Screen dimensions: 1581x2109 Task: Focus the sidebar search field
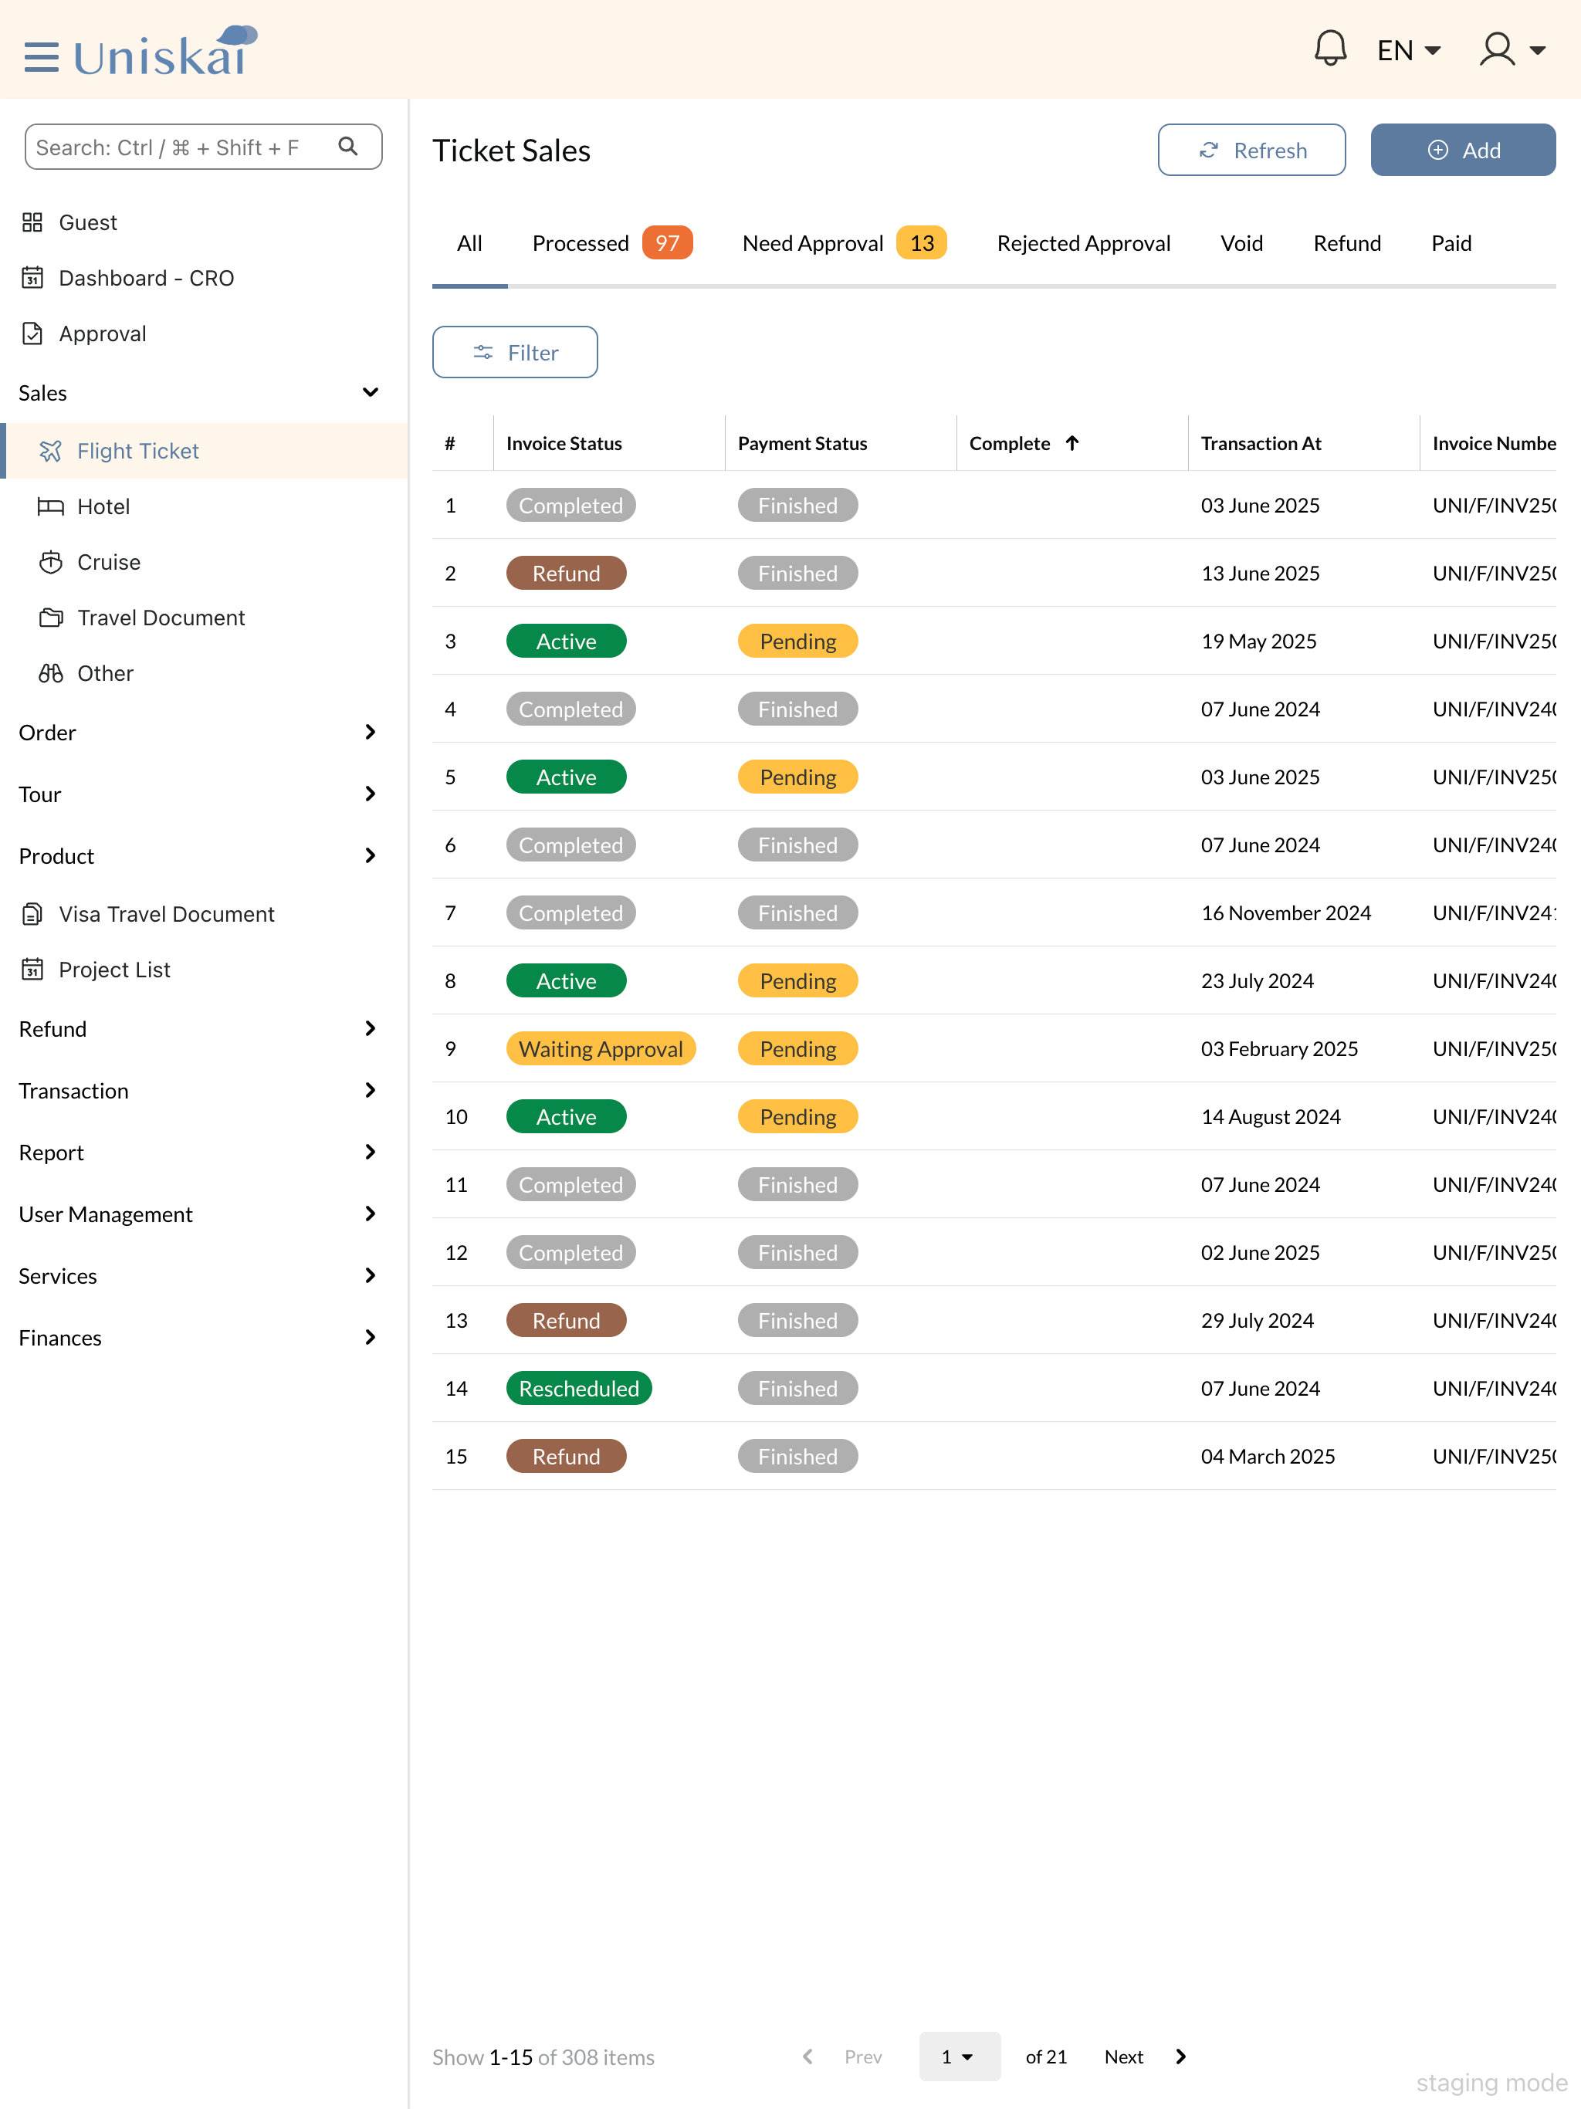click(x=181, y=147)
